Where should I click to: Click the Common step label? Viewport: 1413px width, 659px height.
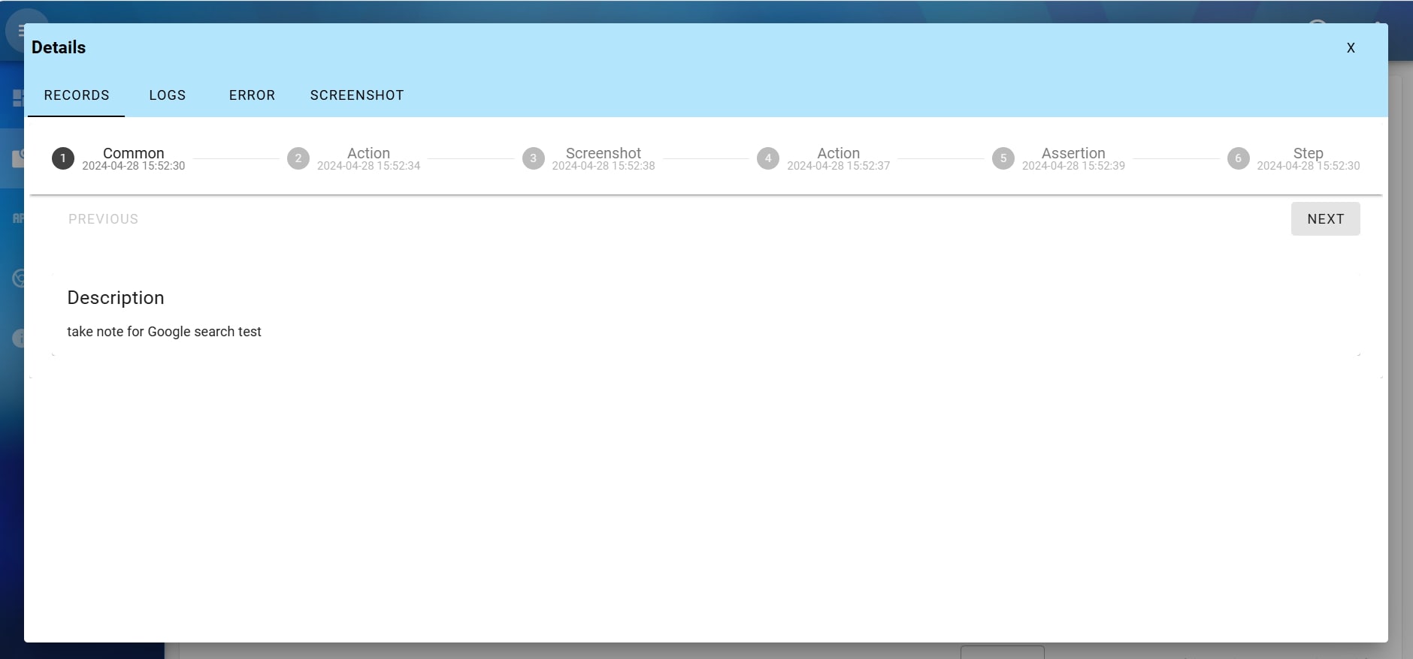pyautogui.click(x=133, y=152)
